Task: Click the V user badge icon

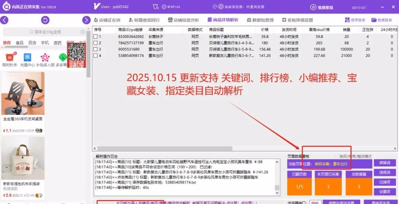Action: [96, 6]
